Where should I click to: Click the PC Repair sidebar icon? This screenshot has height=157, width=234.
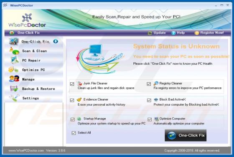(x=15, y=60)
